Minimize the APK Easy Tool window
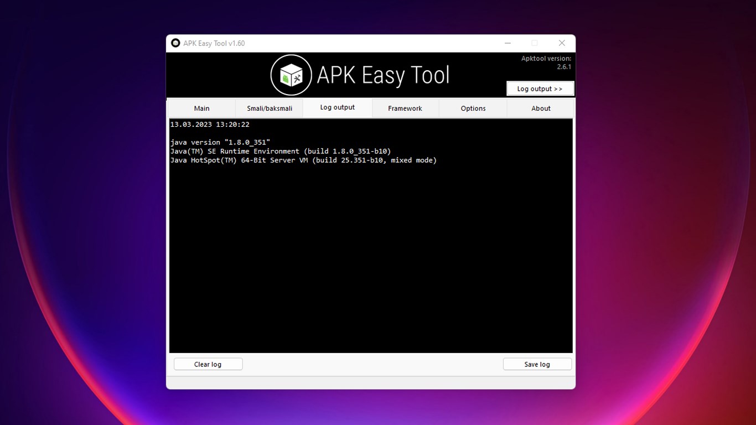756x425 pixels. [x=508, y=43]
